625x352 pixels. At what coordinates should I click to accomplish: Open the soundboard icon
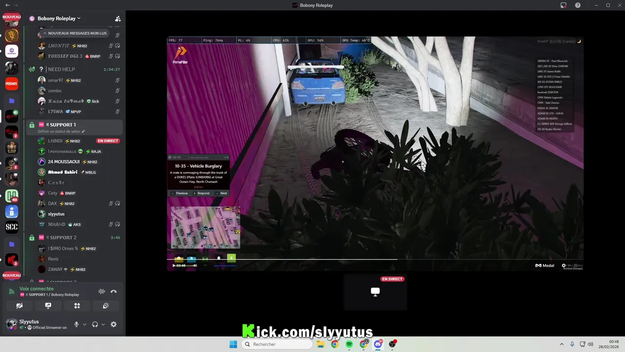pyautogui.click(x=105, y=306)
